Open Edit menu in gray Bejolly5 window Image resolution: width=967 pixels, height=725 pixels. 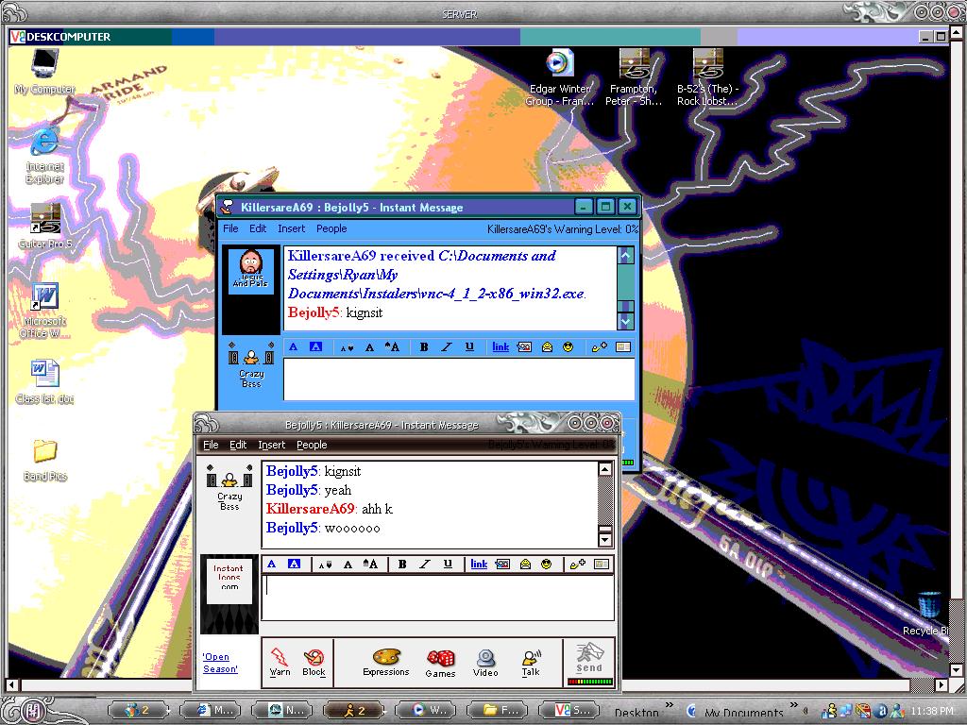[238, 445]
